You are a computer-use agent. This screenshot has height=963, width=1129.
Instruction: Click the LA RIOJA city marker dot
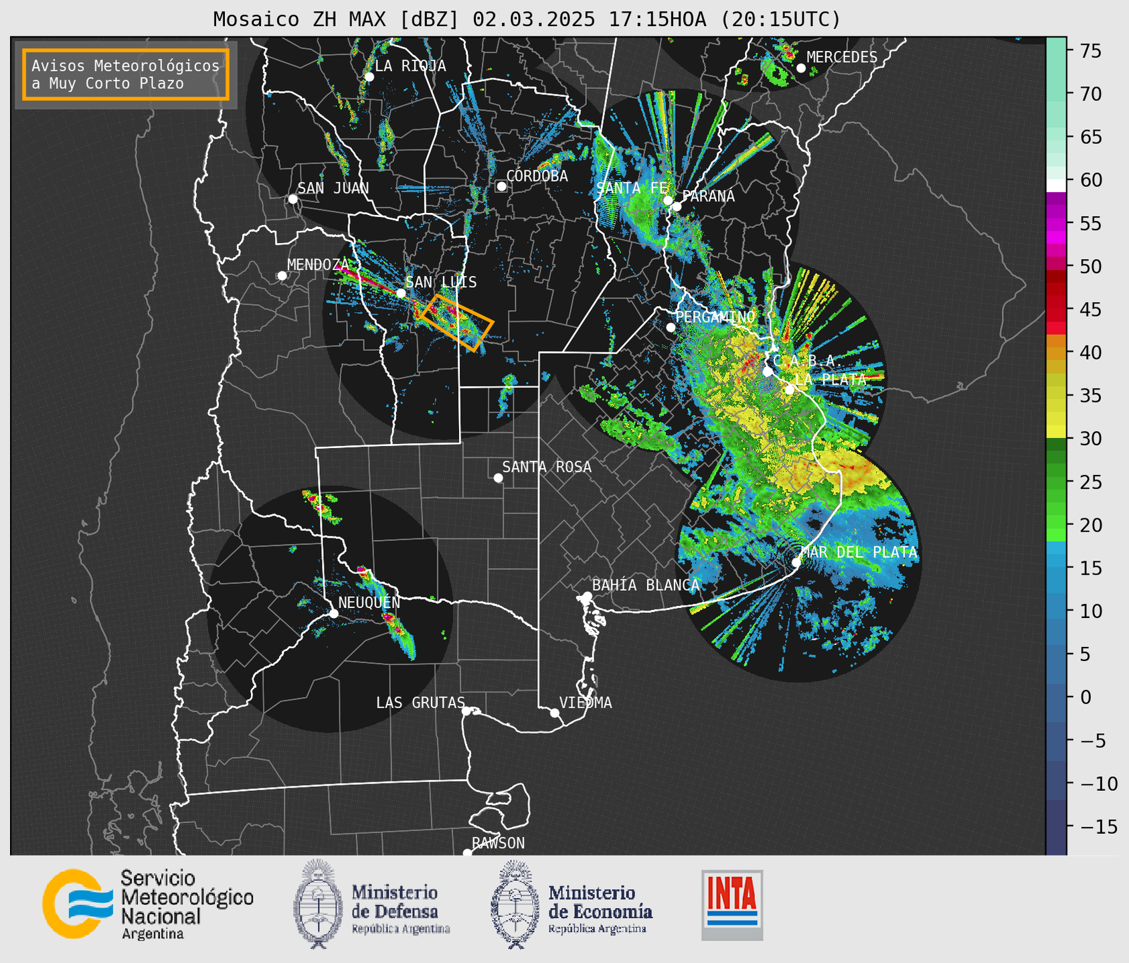(x=369, y=77)
